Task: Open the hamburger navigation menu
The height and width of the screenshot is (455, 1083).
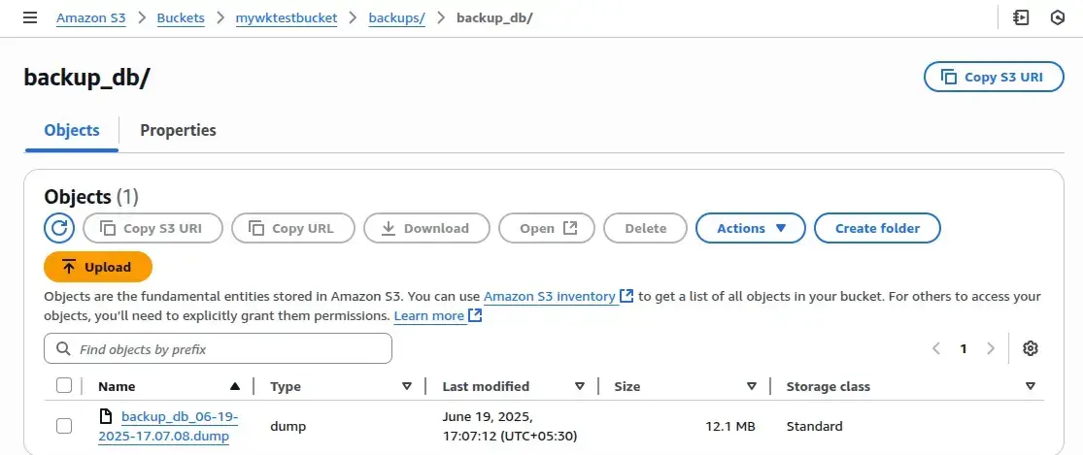Action: 30,17
